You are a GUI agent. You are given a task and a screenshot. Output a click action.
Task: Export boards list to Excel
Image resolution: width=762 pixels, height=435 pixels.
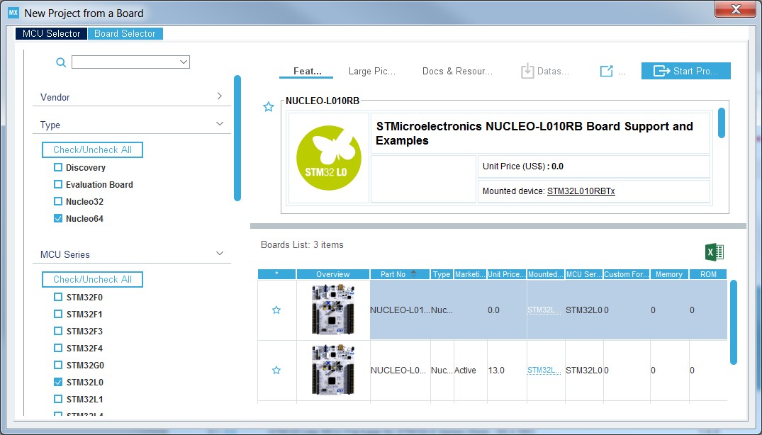(715, 252)
